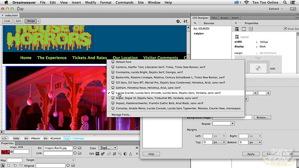This screenshot has width=299, height=168.
Task: Open the Target dropdown
Action: 55,160
